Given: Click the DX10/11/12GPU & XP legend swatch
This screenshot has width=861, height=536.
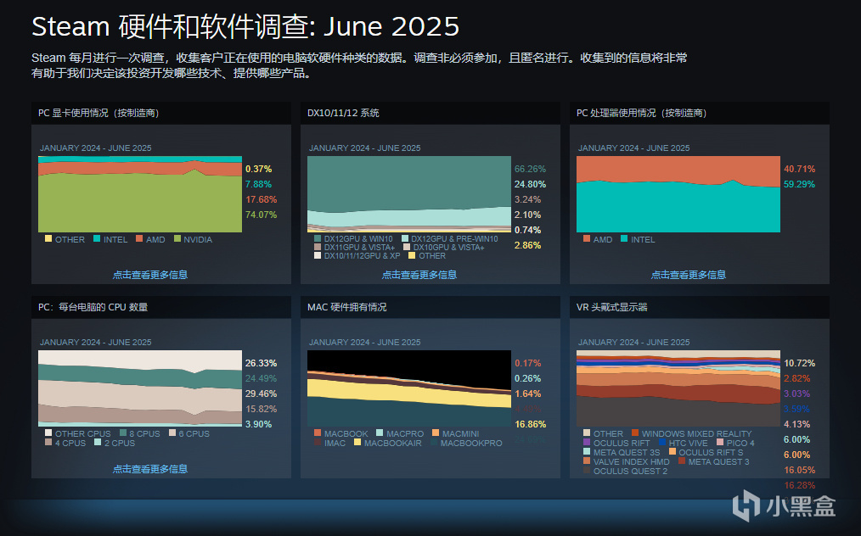Looking at the screenshot, I should coord(318,255).
